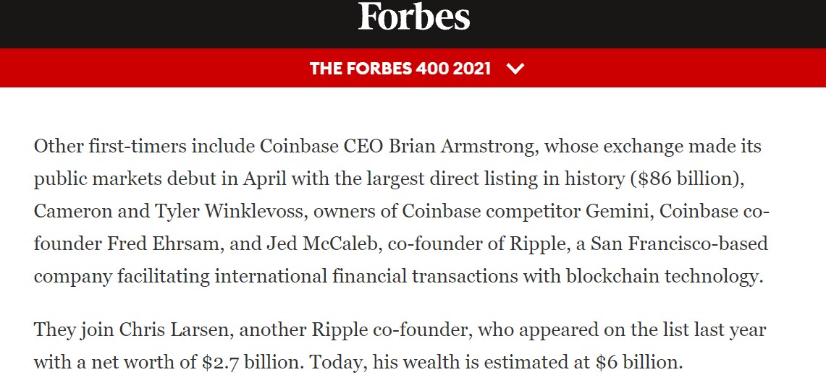Click San Francisco-based in the article
Image resolution: width=826 pixels, height=388 pixels.
click(679, 244)
